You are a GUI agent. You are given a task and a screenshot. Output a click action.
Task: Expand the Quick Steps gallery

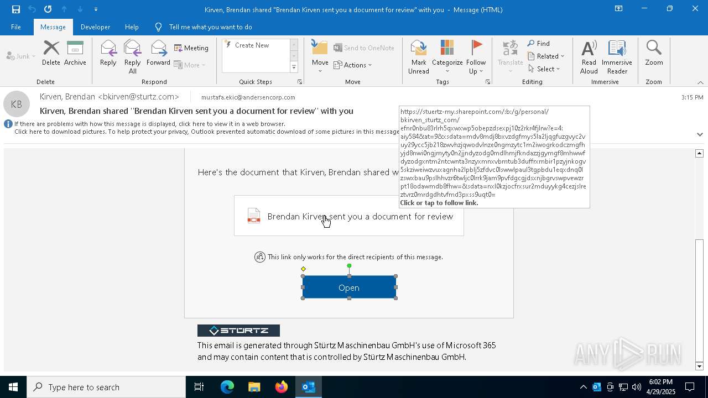coord(294,67)
